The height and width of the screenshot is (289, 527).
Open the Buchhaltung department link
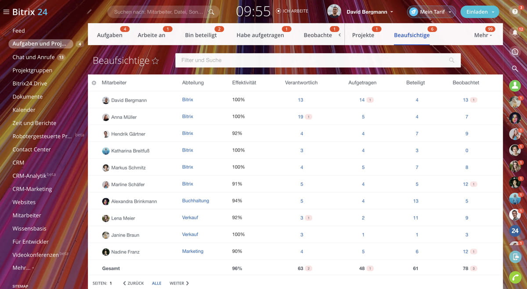195,201
